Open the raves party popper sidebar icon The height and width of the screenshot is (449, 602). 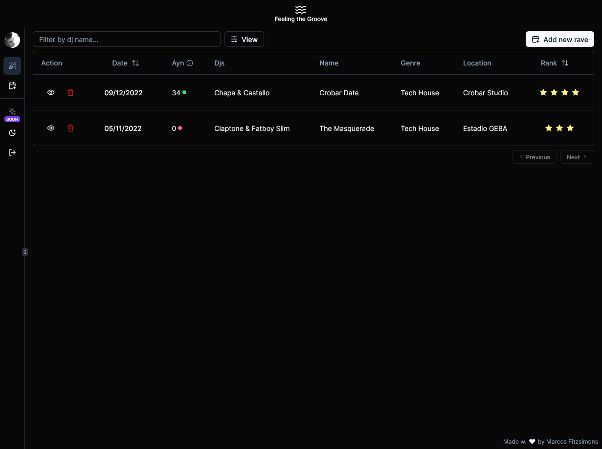click(12, 66)
